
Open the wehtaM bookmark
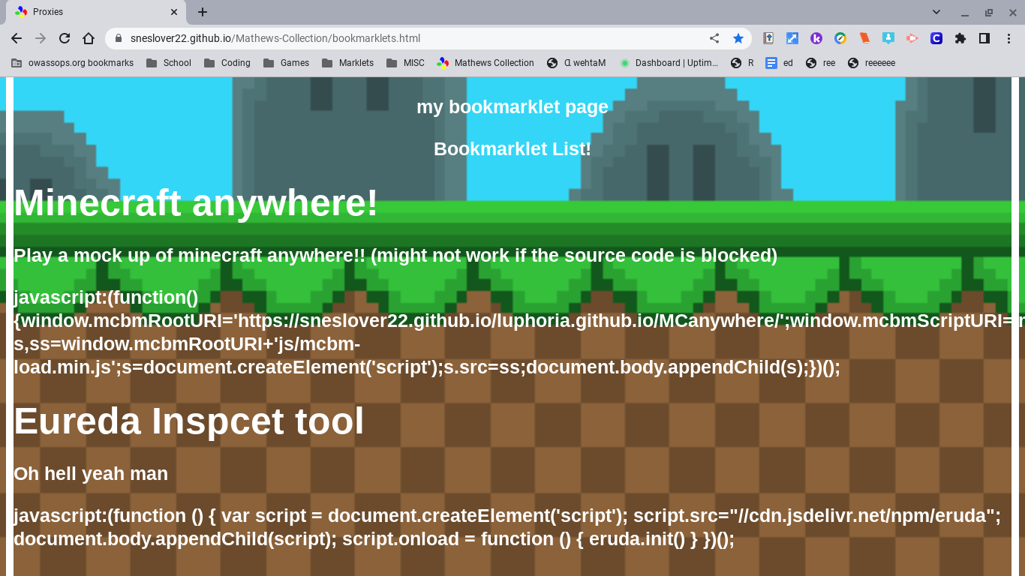click(x=576, y=63)
